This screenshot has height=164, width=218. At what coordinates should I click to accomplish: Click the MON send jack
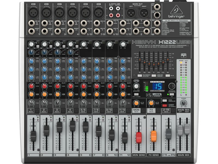(157, 23)
